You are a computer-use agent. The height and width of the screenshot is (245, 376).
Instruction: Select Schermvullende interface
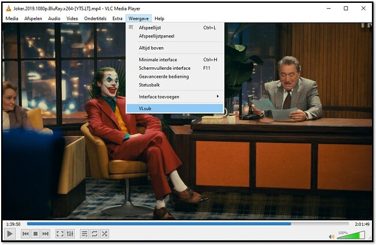click(175, 68)
